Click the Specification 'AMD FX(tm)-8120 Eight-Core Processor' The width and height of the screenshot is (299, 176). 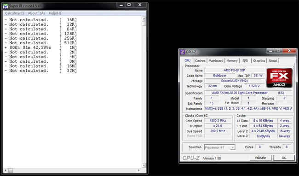[x=248, y=93]
